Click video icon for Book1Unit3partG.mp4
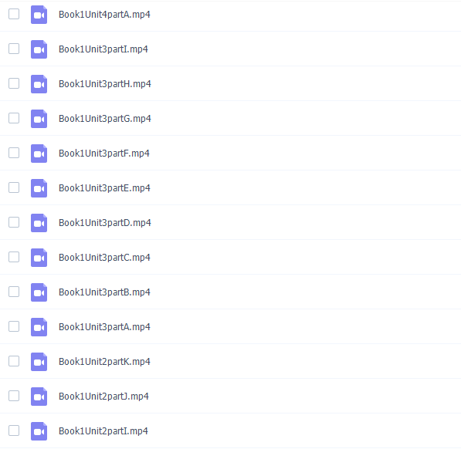The width and height of the screenshot is (461, 449). (39, 119)
